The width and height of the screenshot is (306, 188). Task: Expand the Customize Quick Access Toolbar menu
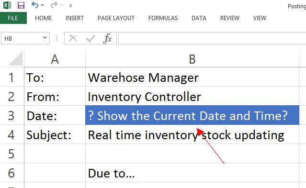coord(71,6)
